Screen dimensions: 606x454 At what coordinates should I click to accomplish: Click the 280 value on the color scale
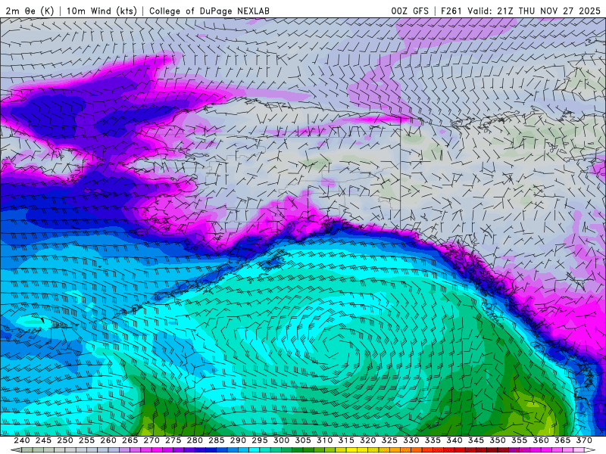[x=195, y=440]
